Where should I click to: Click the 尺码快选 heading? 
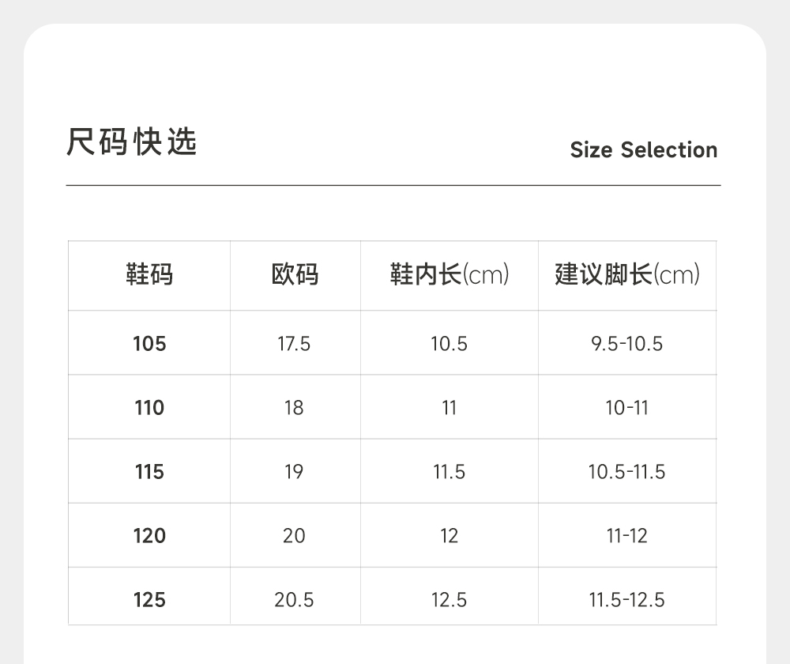pos(132,142)
